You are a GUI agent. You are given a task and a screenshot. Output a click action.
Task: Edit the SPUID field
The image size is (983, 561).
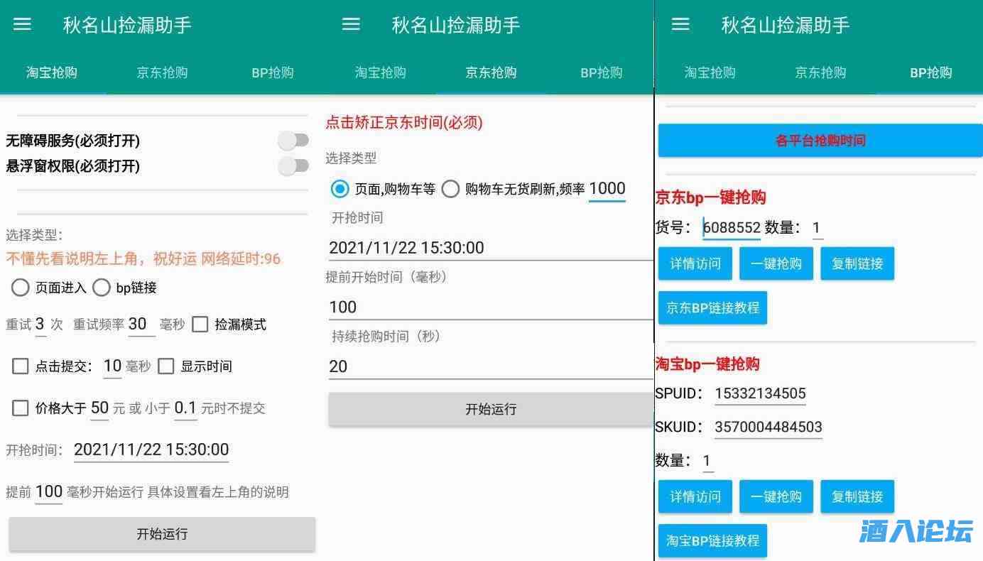(x=760, y=393)
